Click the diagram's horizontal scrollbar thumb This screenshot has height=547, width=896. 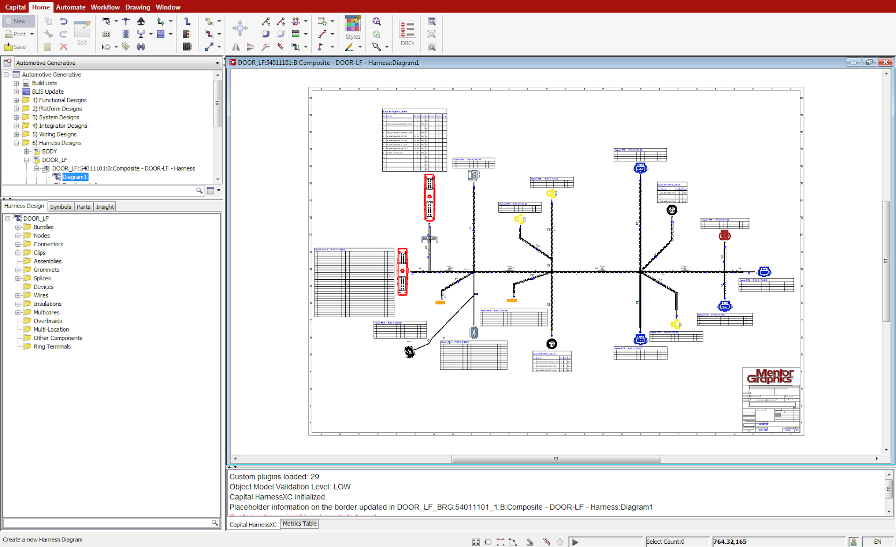point(555,459)
